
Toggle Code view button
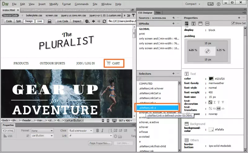9,21
